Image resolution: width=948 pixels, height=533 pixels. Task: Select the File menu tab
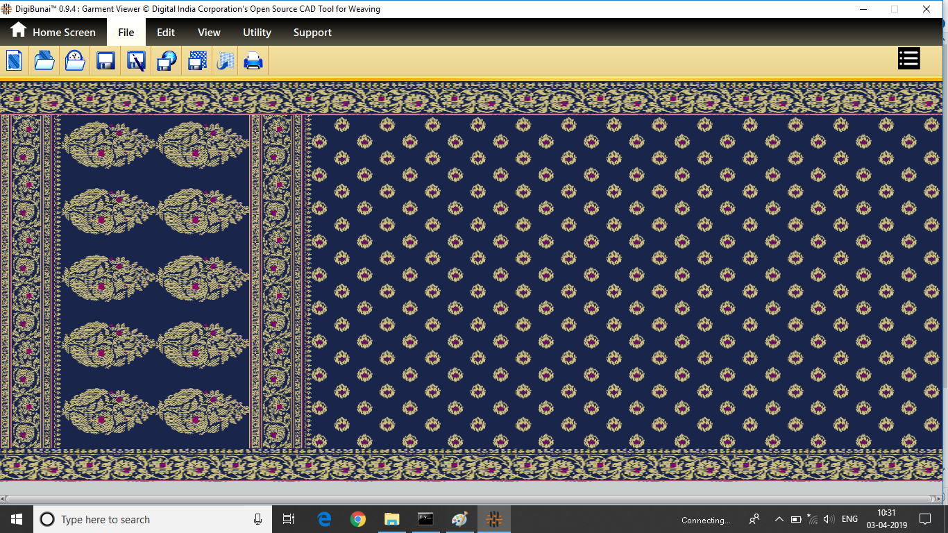(126, 32)
